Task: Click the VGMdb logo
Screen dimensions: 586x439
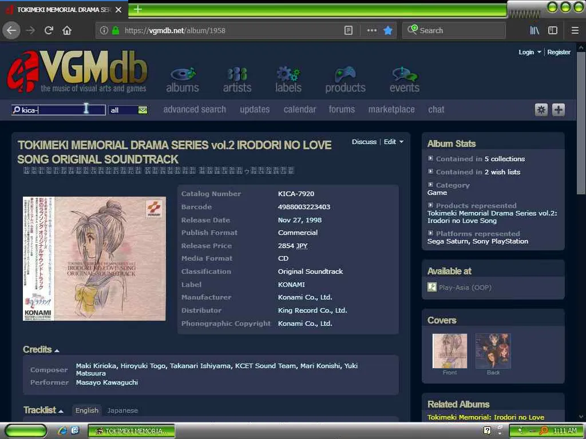Action: click(77, 71)
